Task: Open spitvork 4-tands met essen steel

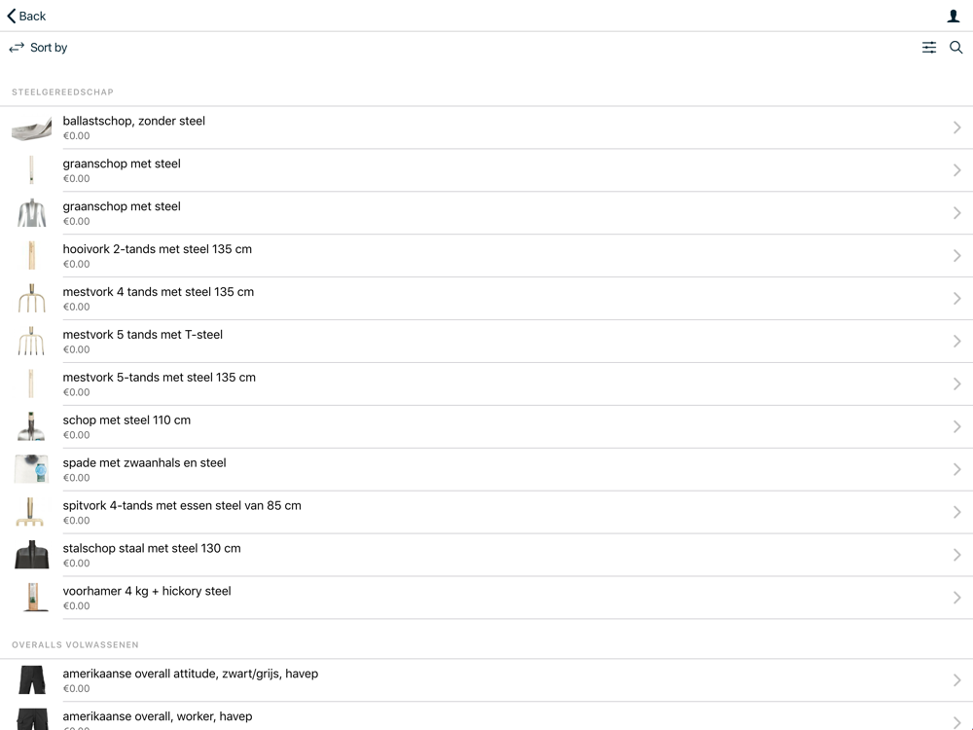Action: 486,512
